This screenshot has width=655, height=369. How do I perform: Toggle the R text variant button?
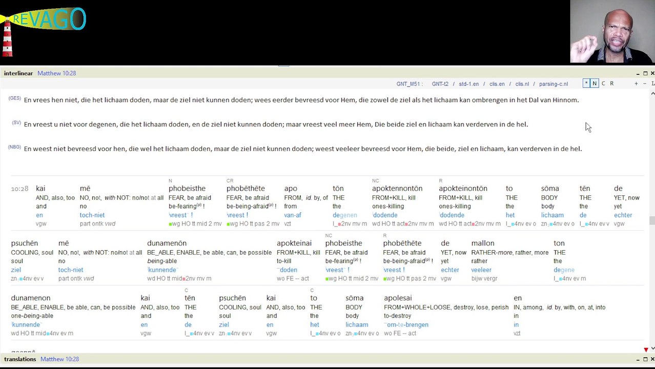pyautogui.click(x=611, y=84)
